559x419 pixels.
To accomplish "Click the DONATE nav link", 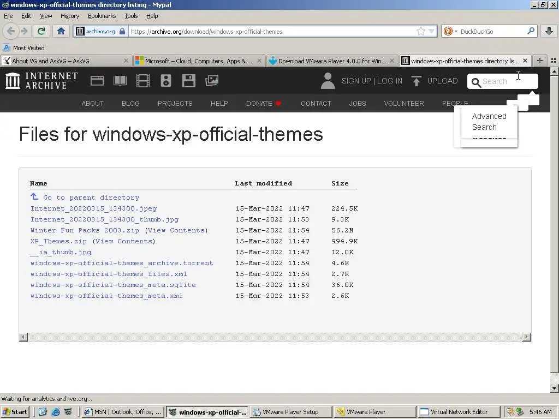I will coord(264,103).
